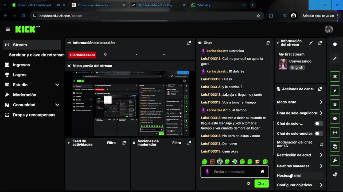Click the chat scrollbar

coord(273,138)
